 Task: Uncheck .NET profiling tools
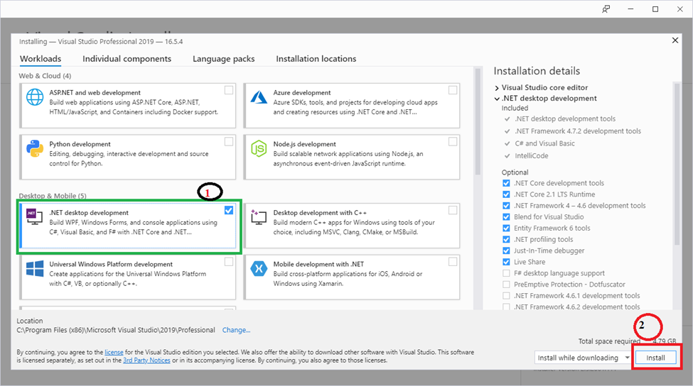pos(506,239)
